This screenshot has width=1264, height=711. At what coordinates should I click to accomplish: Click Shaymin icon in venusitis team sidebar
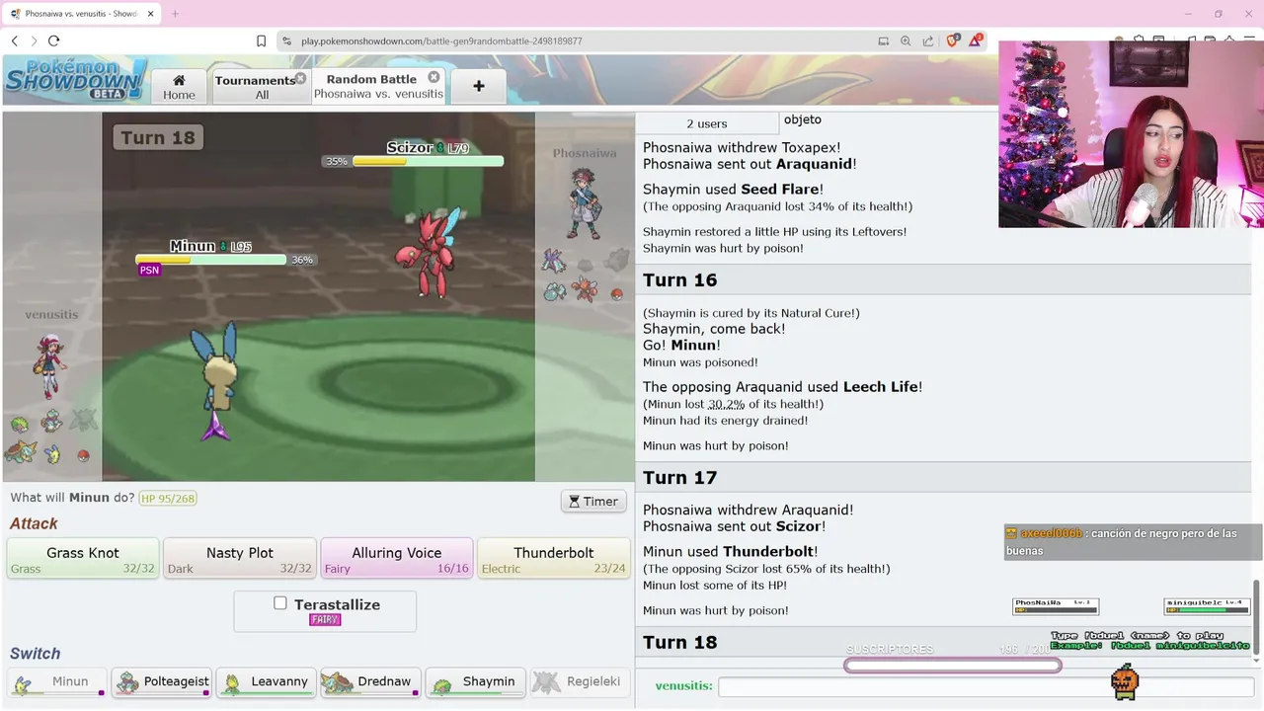click(20, 425)
